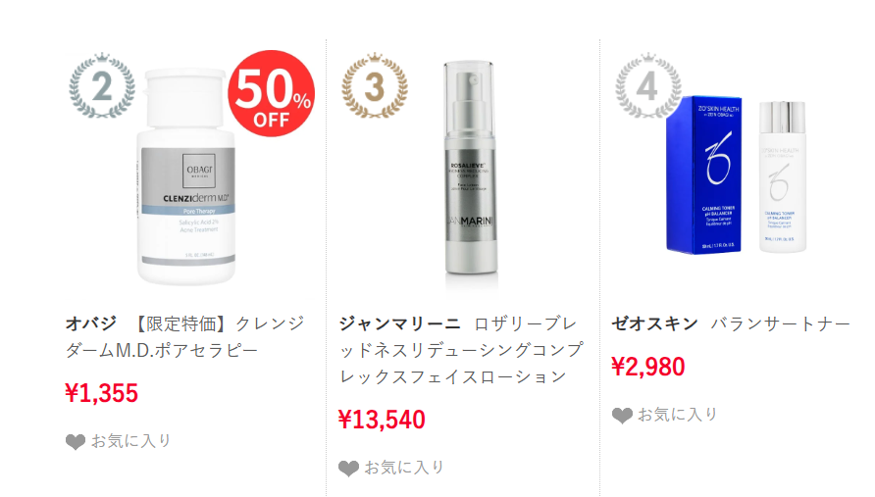The height and width of the screenshot is (497, 875).
Task: Open the blue ZO Skin Health box image
Action: (x=704, y=174)
